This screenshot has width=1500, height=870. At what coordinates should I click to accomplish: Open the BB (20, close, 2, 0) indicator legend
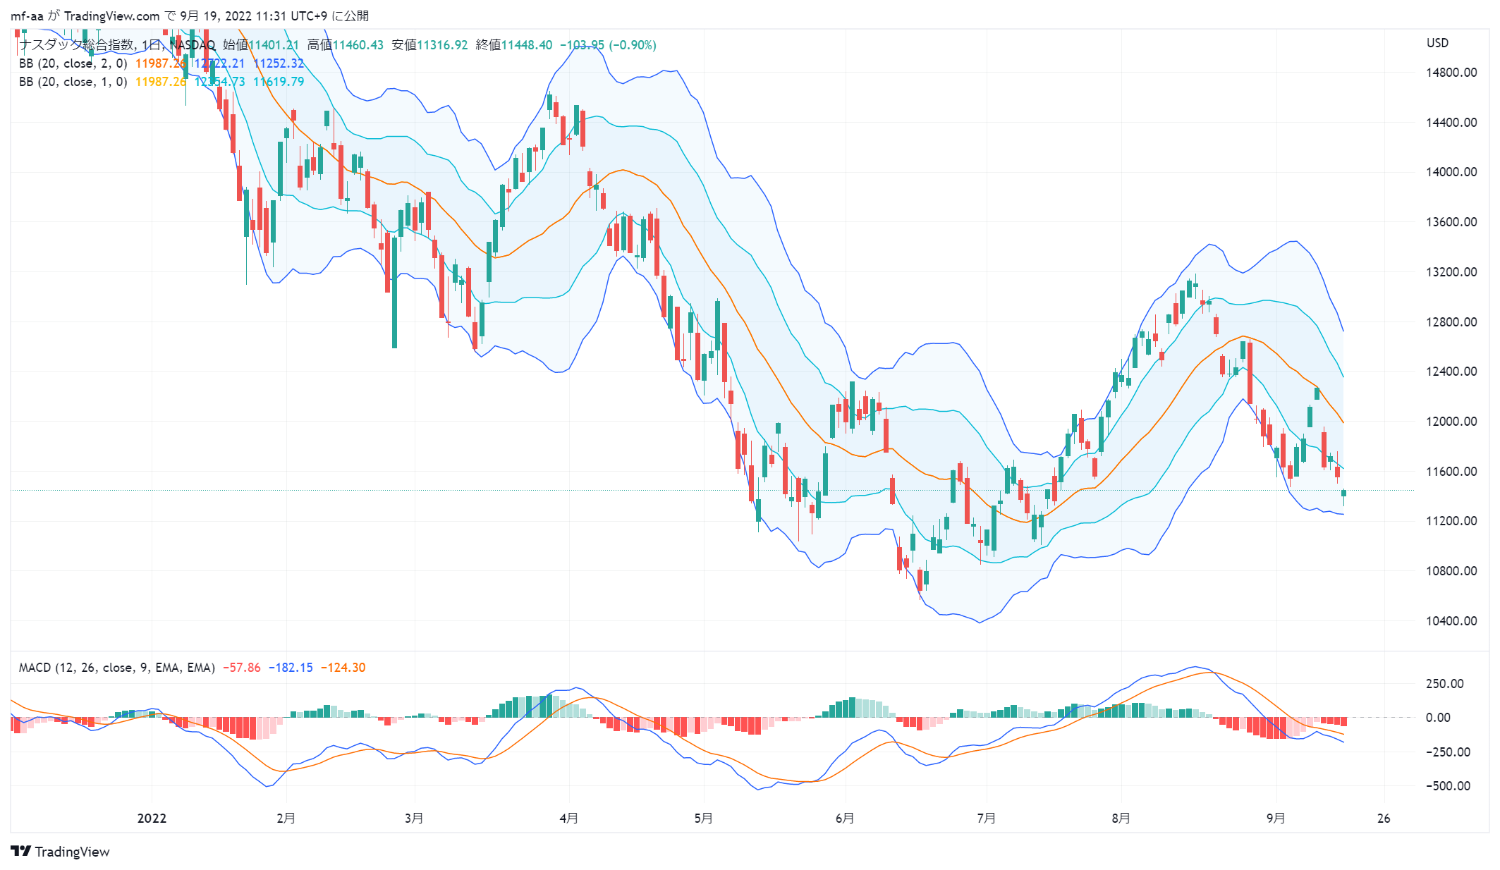click(x=73, y=63)
